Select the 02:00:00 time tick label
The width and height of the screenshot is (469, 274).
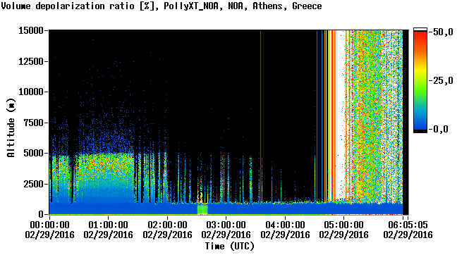(x=167, y=230)
